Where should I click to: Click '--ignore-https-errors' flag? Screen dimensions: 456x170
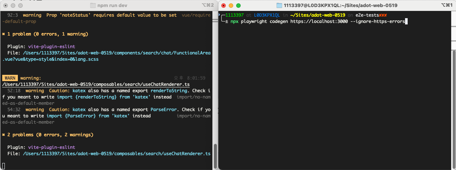(x=378, y=21)
